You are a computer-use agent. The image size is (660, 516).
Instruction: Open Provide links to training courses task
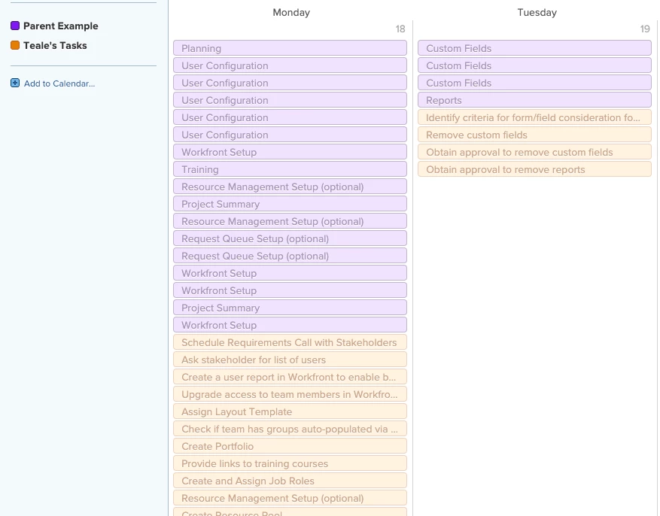[x=290, y=463]
